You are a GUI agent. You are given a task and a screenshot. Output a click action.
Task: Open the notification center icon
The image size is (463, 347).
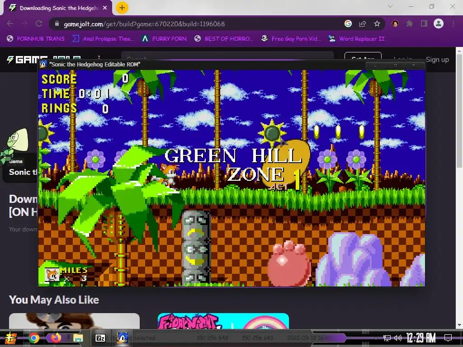point(448,338)
